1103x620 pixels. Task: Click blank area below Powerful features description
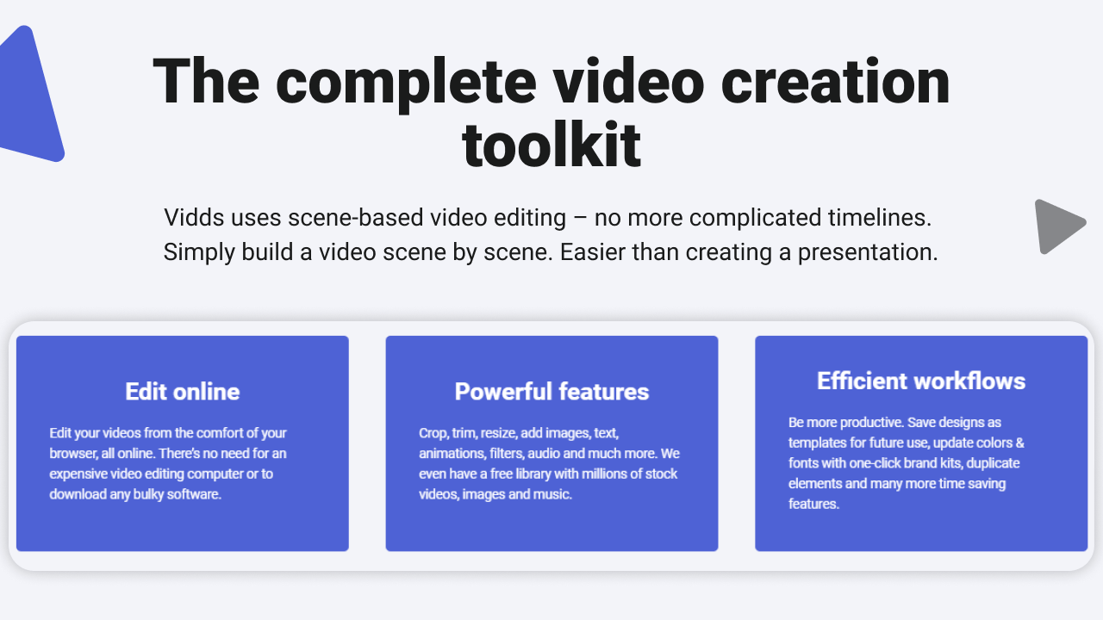pyautogui.click(x=551, y=525)
